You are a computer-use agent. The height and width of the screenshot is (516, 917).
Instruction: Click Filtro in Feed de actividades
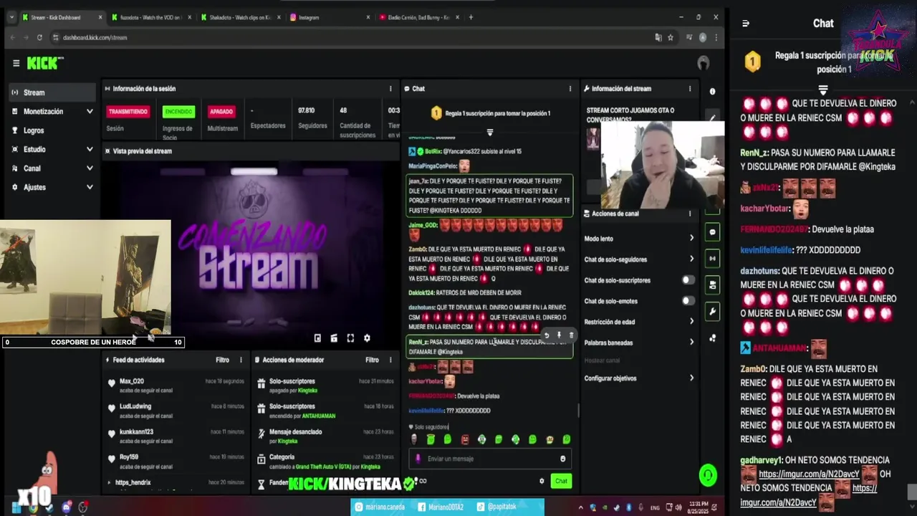pos(222,360)
